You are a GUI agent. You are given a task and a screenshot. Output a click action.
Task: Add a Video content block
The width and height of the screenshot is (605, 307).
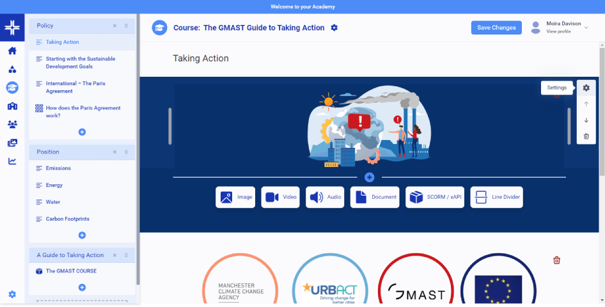point(281,197)
